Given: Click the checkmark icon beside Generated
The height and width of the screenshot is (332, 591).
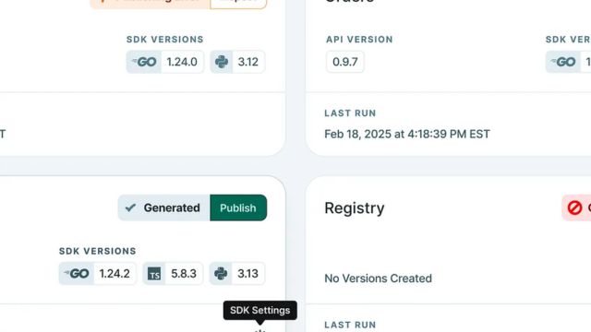Looking at the screenshot, I should pos(130,207).
